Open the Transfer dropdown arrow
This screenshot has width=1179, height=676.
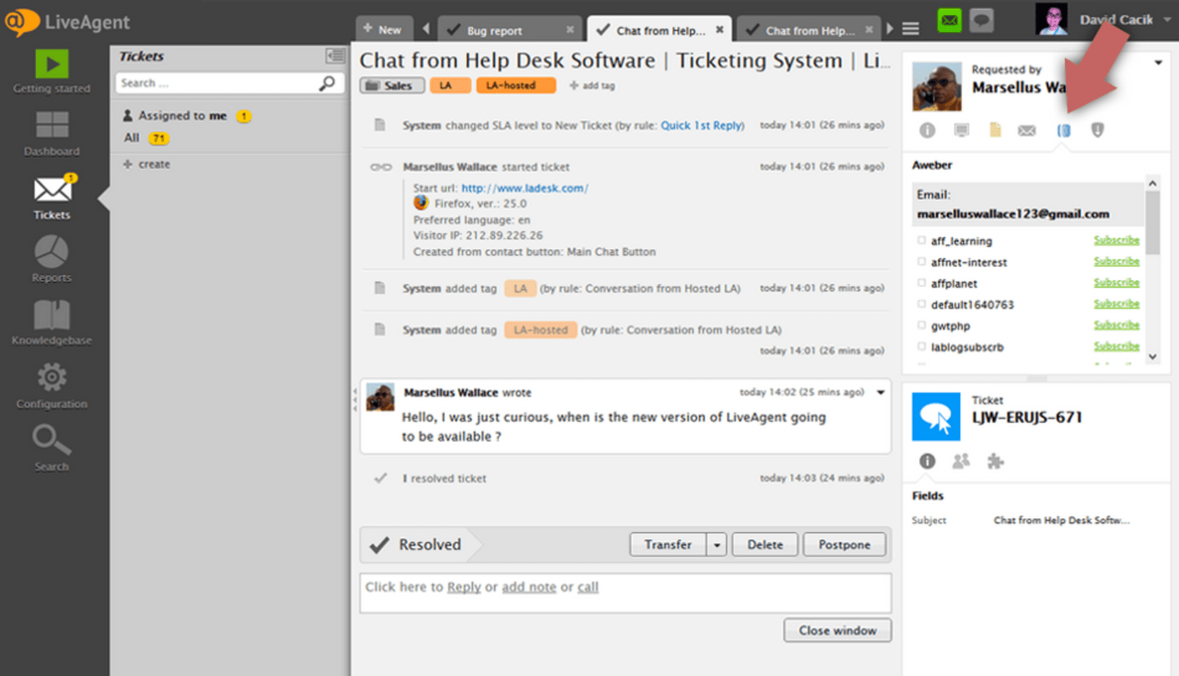717,545
